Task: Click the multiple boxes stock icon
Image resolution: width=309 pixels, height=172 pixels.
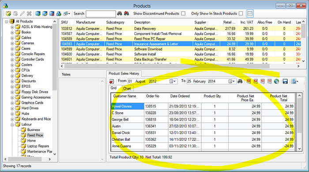Action: click(59, 14)
